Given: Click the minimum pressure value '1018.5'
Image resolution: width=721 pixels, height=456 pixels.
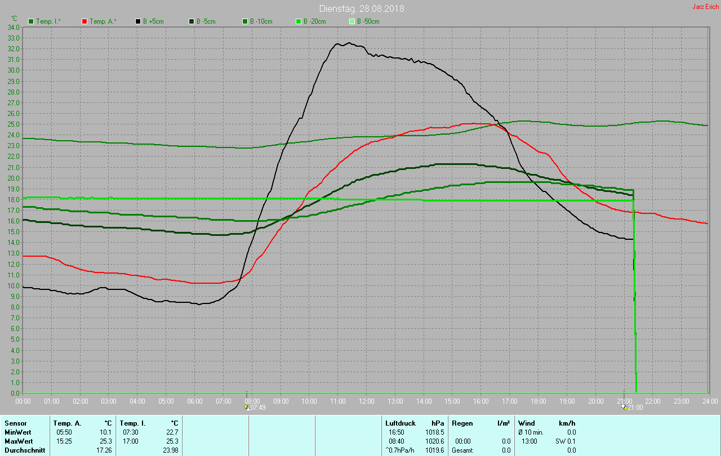Looking at the screenshot, I should point(435,432).
